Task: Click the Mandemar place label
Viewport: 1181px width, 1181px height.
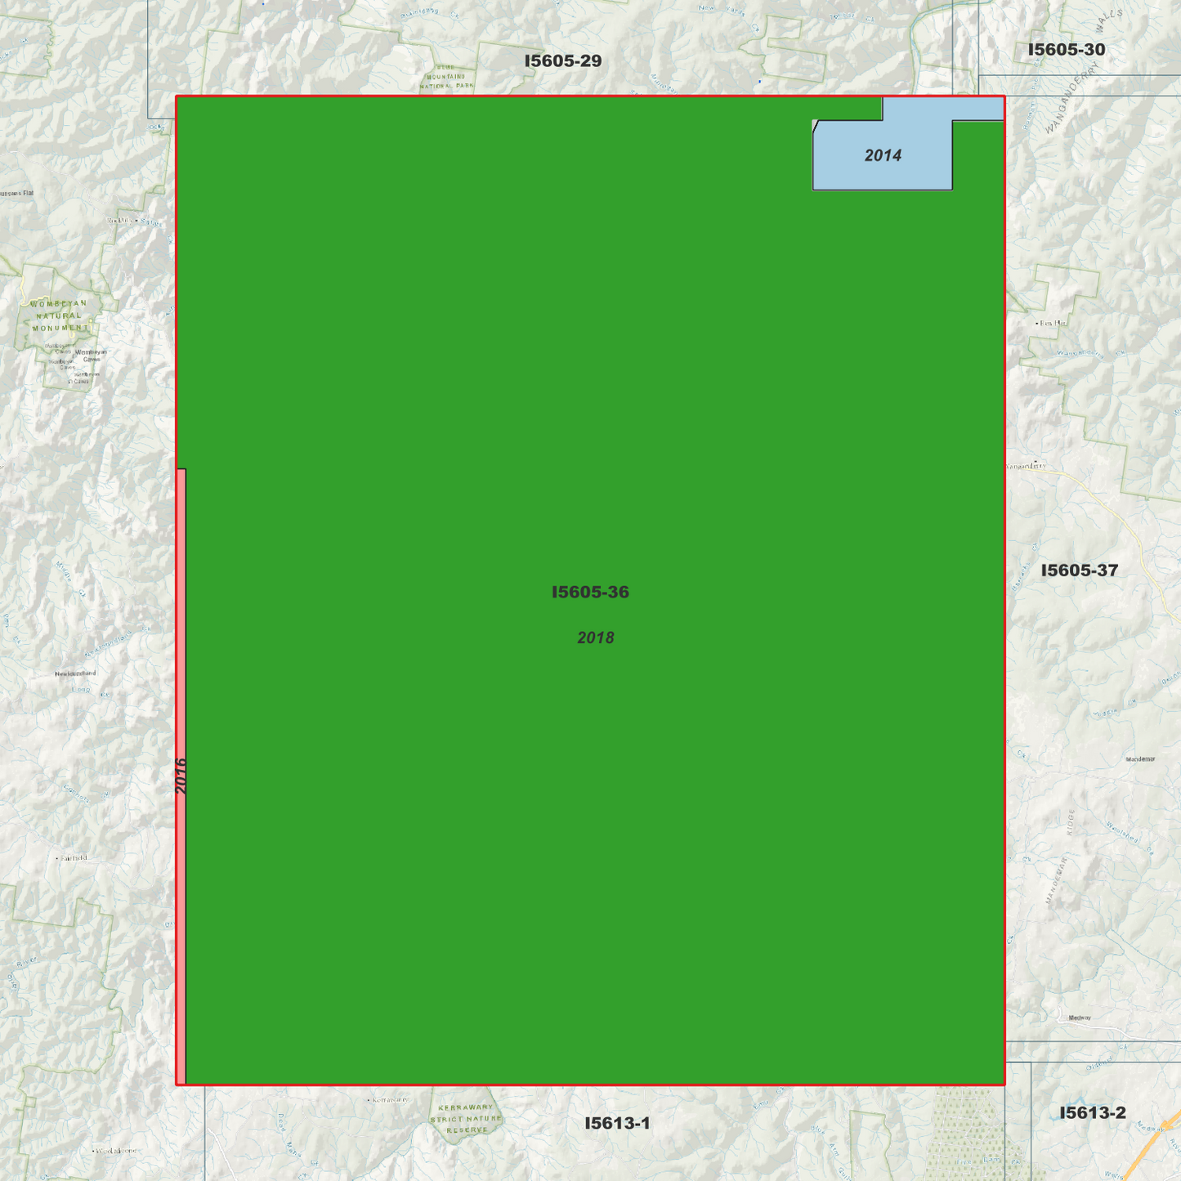Action: click(x=1141, y=758)
